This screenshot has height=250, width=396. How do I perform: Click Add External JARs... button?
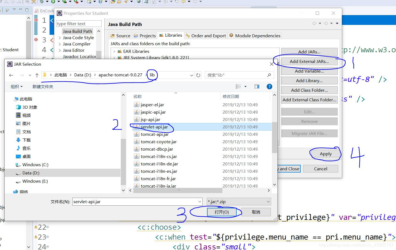pos(309,61)
